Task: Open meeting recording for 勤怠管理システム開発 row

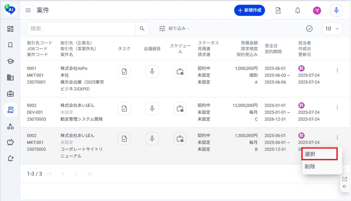Action: click(x=152, y=109)
